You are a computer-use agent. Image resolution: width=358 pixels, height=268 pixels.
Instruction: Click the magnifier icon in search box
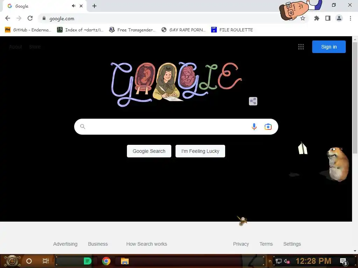83,126
